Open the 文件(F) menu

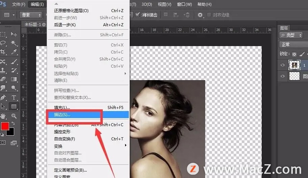click(x=19, y=4)
